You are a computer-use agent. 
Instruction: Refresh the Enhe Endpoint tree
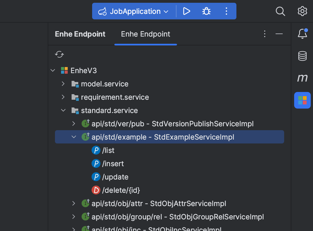point(59,54)
